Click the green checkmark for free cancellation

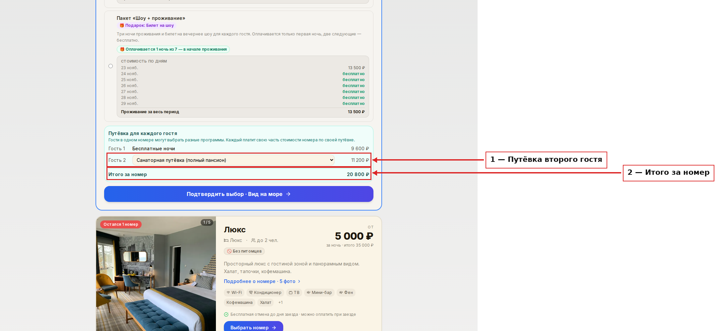[226, 314]
